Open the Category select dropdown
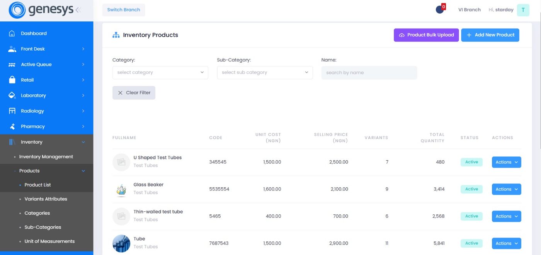Viewport: 541px width, 255px height. 160,73
